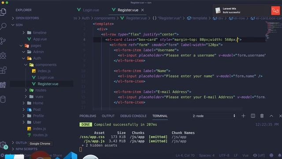
Task: Open the Source Control view
Action: tap(3, 41)
